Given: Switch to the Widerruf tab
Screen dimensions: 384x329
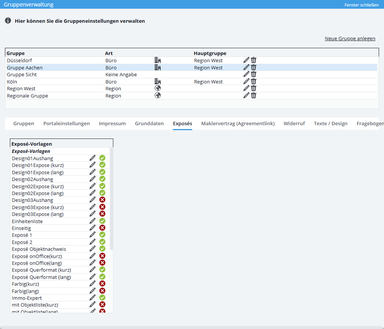Looking at the screenshot, I should (294, 124).
